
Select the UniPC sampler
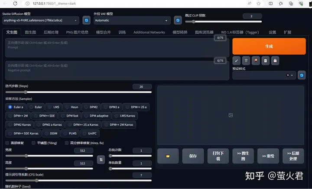(x=90, y=133)
